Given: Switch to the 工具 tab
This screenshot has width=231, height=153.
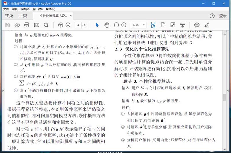Looking at the screenshot, I should [23, 16].
